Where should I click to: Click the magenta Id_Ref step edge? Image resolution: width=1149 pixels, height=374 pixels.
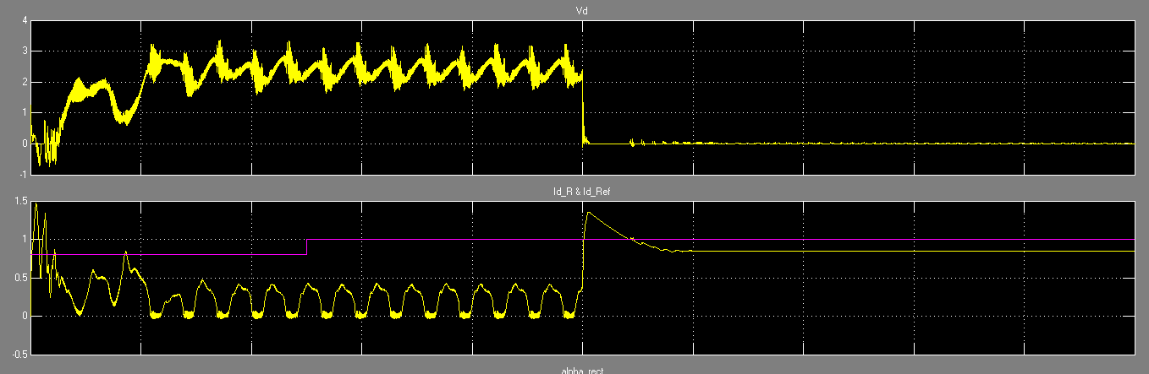[306, 247]
